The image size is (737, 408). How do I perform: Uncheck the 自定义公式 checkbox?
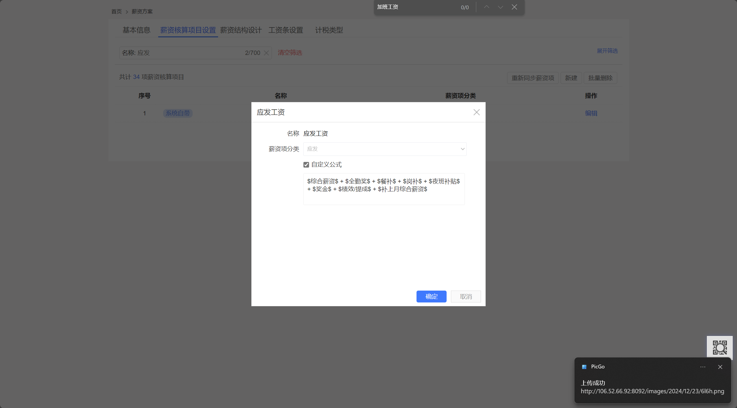tap(306, 165)
